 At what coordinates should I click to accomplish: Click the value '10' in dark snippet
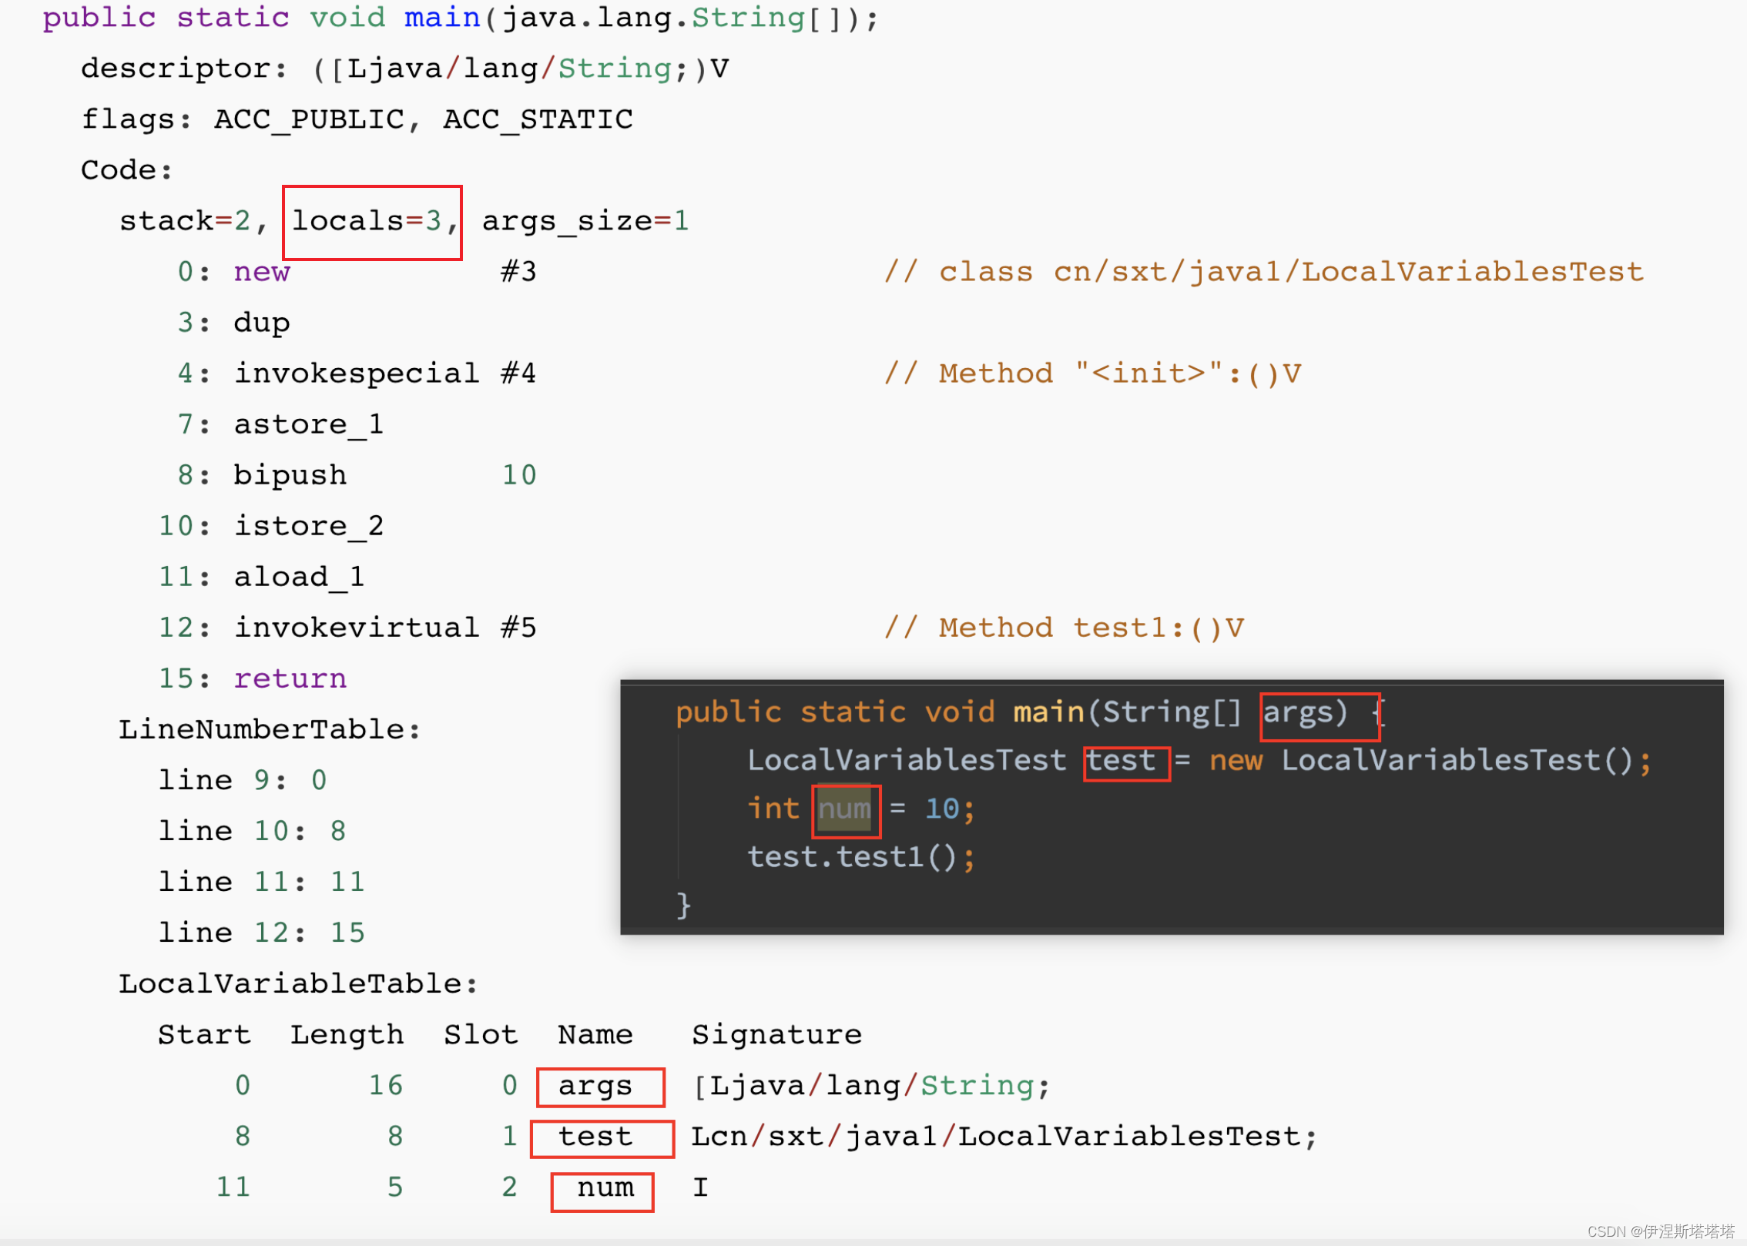pyautogui.click(x=941, y=809)
